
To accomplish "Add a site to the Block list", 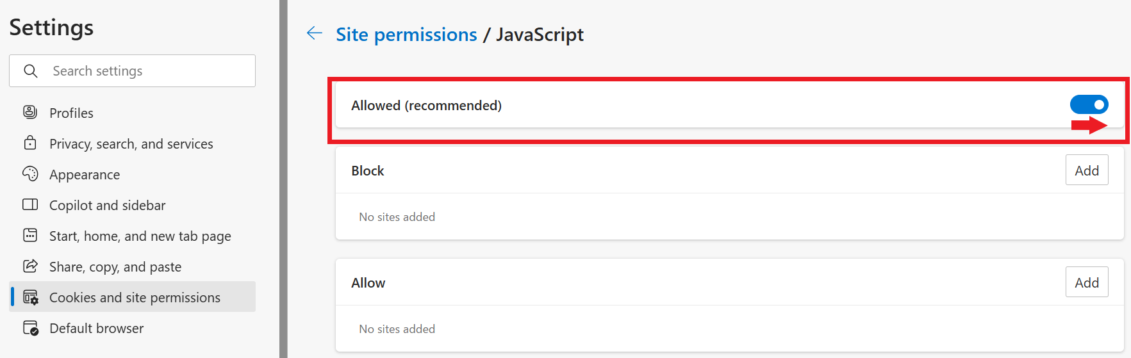I will pos(1087,170).
